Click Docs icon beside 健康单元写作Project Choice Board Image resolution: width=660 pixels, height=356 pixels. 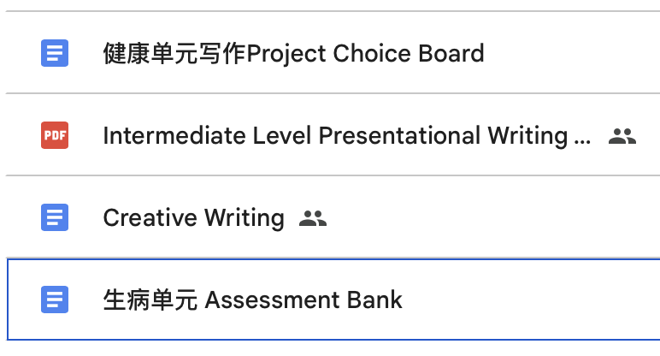pos(55,54)
